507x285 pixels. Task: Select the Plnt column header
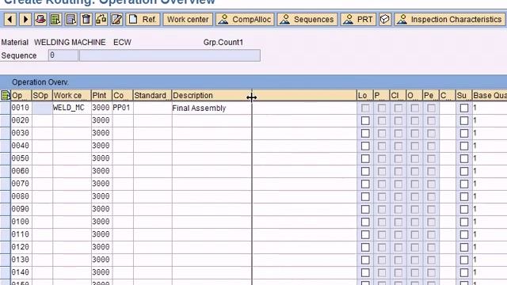coord(102,95)
